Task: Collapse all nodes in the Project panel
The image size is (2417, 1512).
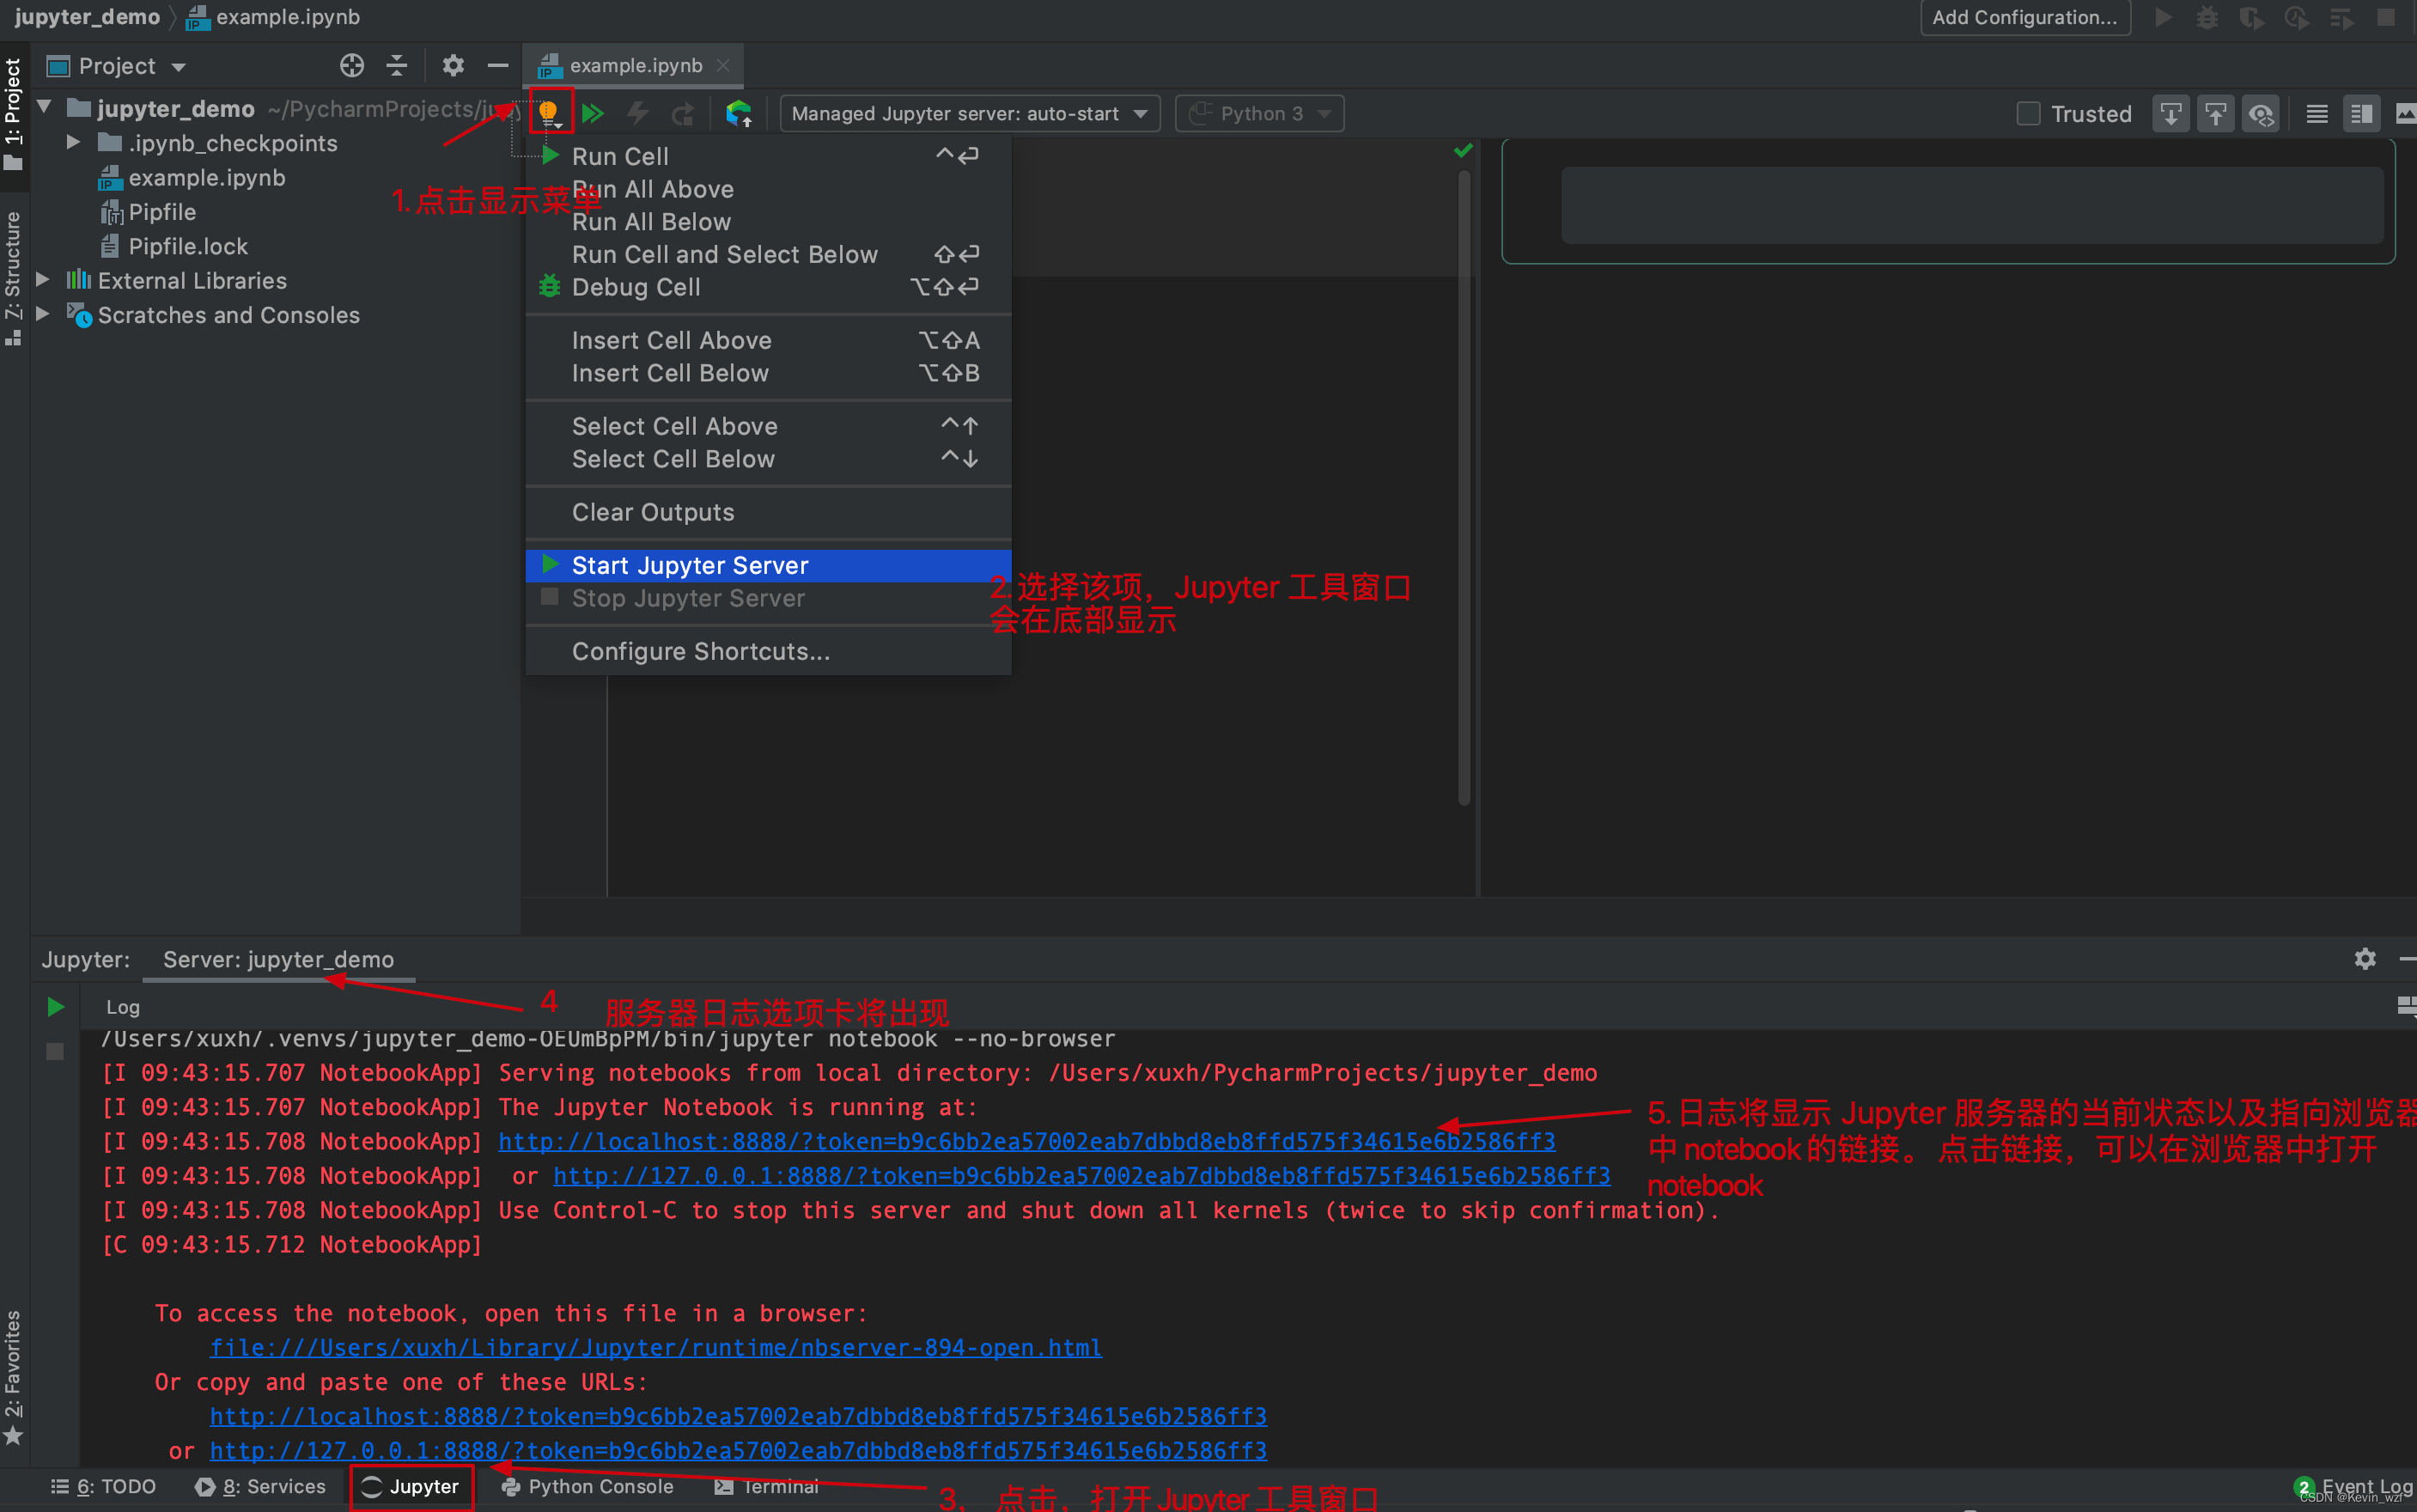Action: [x=397, y=65]
